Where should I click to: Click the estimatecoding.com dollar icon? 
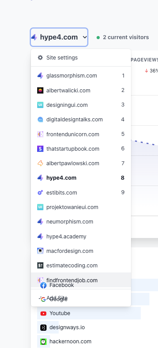coord(40,265)
